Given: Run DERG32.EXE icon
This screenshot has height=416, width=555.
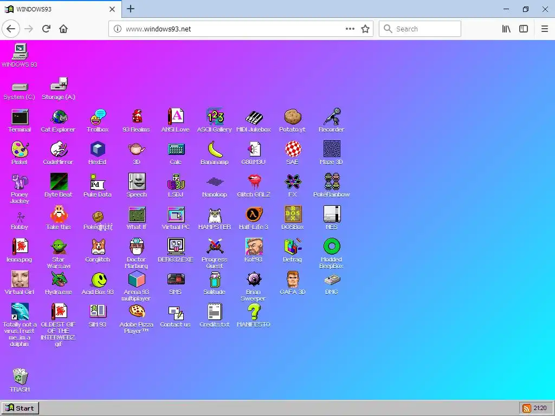Looking at the screenshot, I should 176,246.
